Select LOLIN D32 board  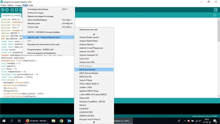94,109
